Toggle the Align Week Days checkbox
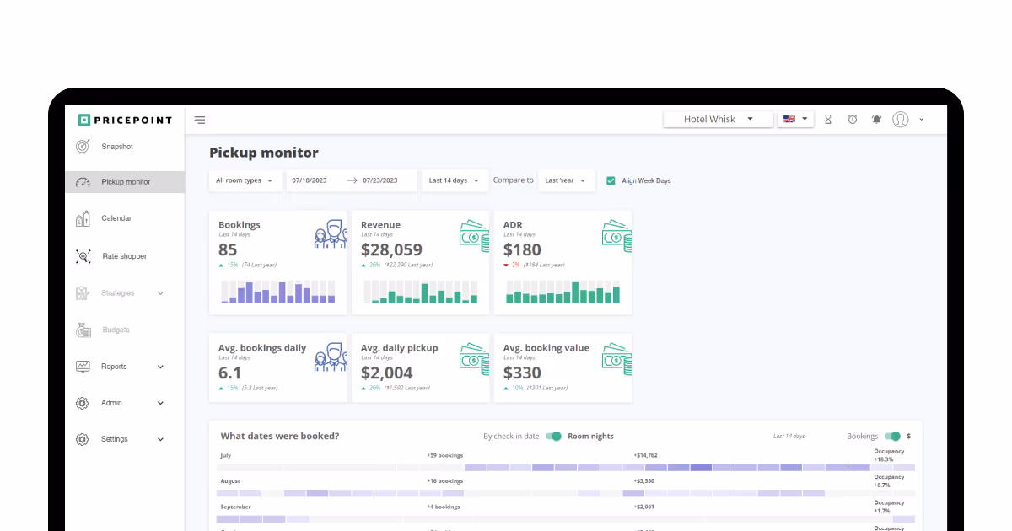Viewport: 1012px width, 531px height. (x=611, y=180)
